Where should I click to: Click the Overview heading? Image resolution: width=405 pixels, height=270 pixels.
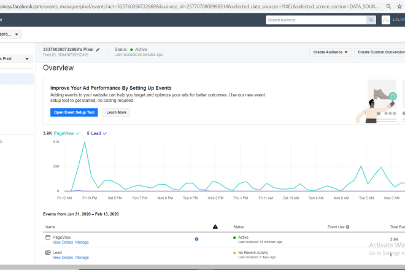[58, 67]
